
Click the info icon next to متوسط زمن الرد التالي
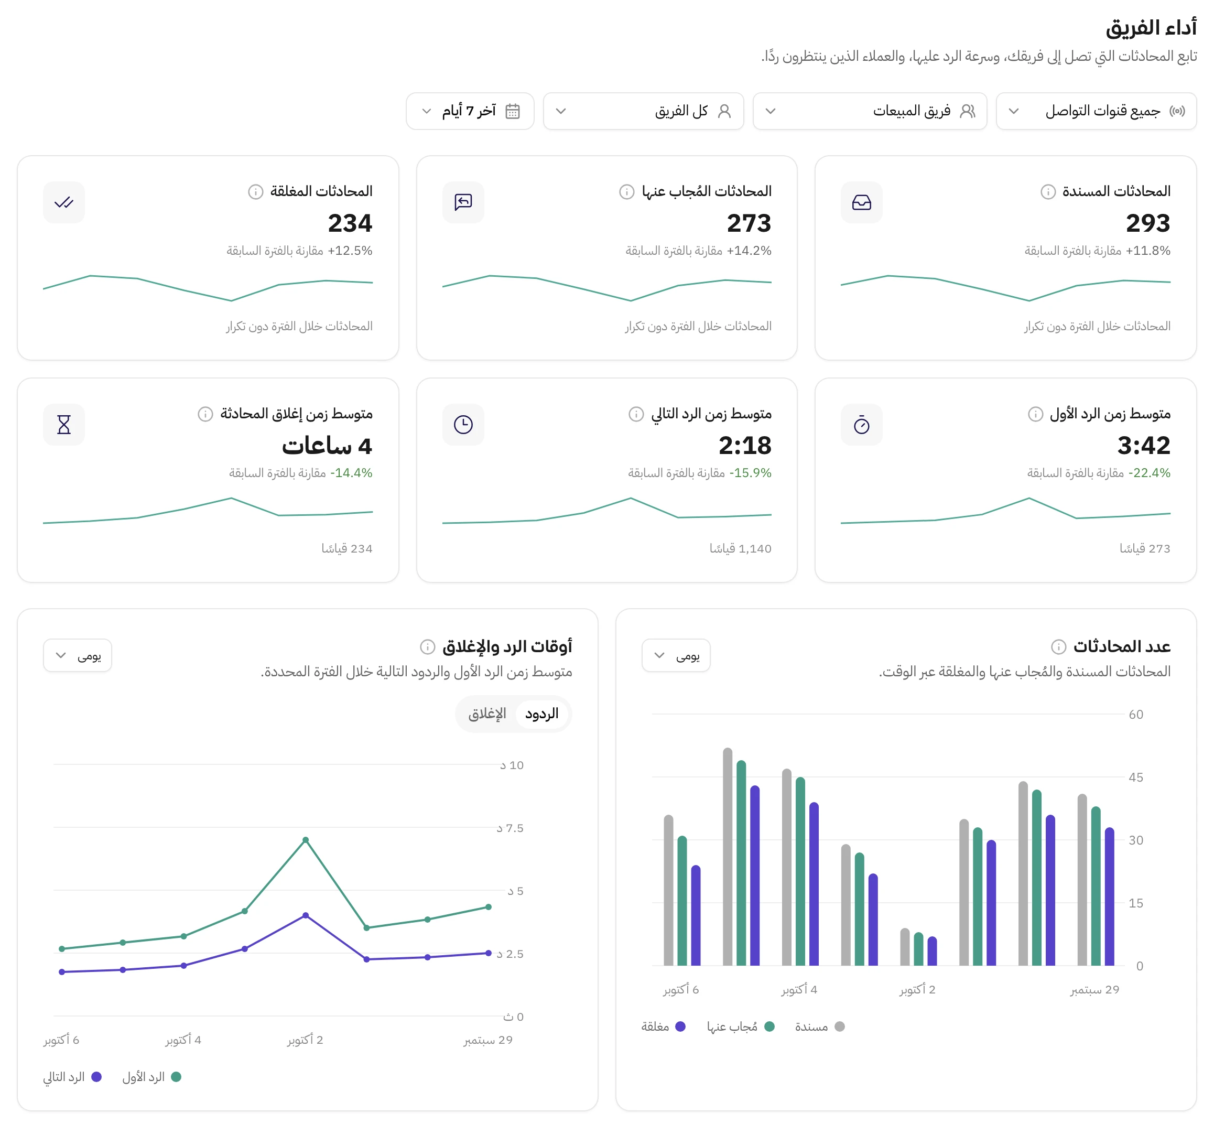tap(636, 414)
